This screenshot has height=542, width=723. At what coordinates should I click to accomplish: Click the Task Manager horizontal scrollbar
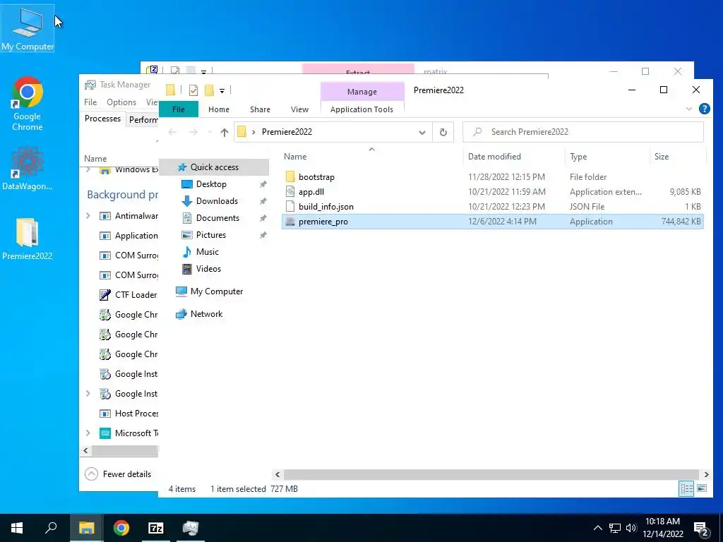pos(125,451)
